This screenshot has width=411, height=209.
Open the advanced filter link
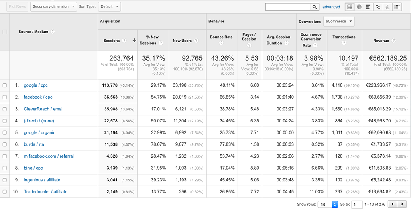coord(331,7)
